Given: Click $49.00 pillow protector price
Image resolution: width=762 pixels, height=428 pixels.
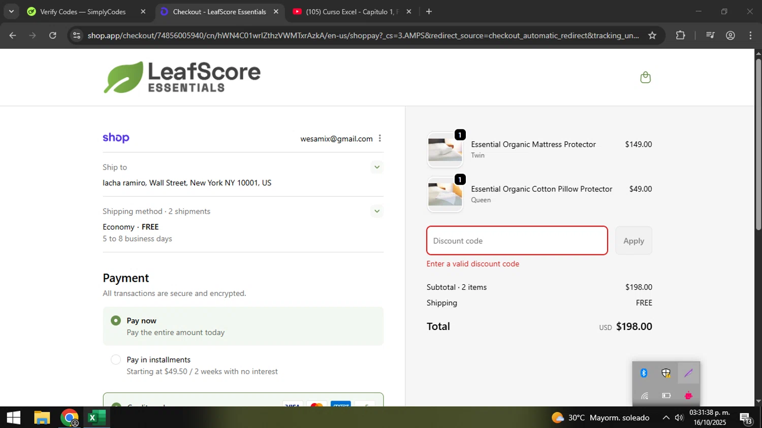Looking at the screenshot, I should pyautogui.click(x=641, y=189).
